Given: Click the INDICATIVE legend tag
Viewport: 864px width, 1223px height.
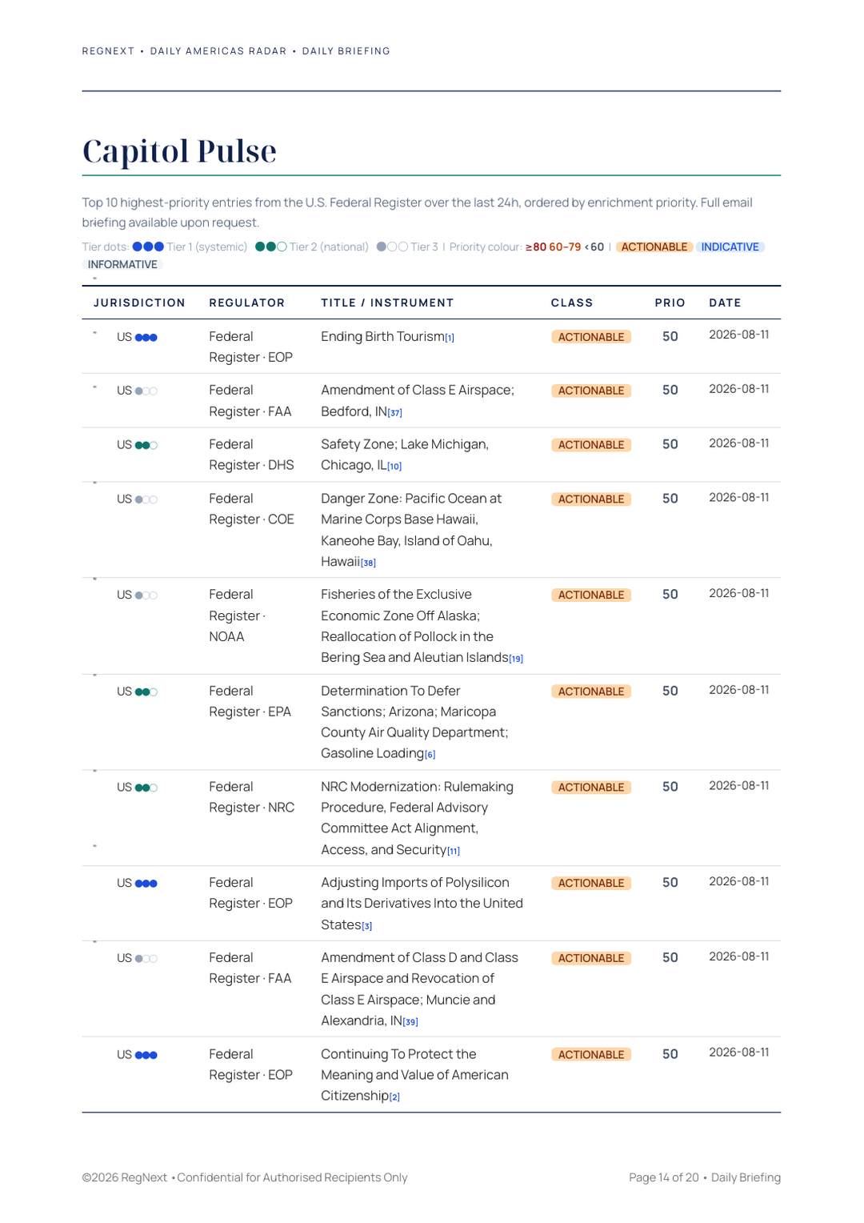Looking at the screenshot, I should click(x=730, y=247).
